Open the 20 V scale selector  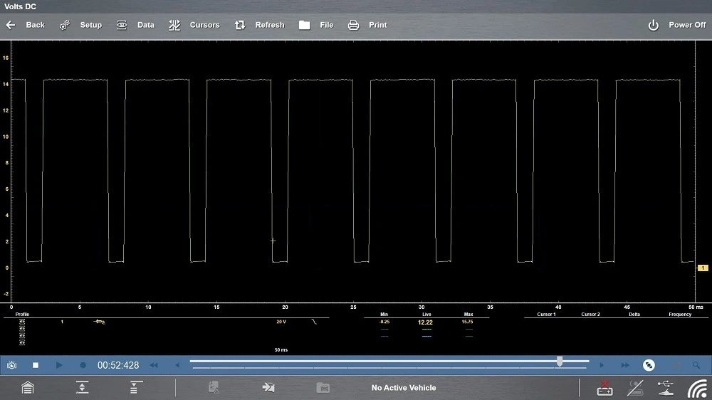(x=281, y=322)
